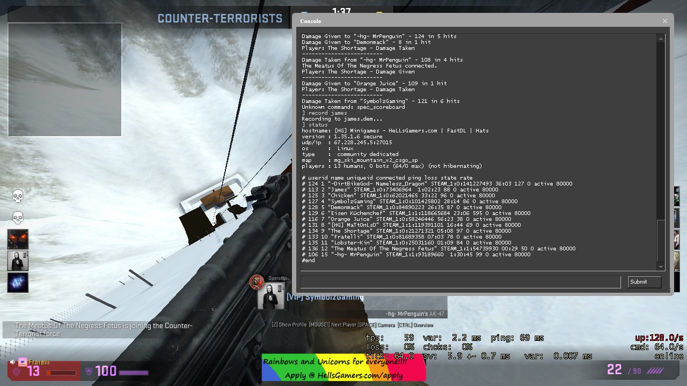The height and width of the screenshot is (386, 687).
Task: Click the armor shield icon
Action: [x=89, y=371]
